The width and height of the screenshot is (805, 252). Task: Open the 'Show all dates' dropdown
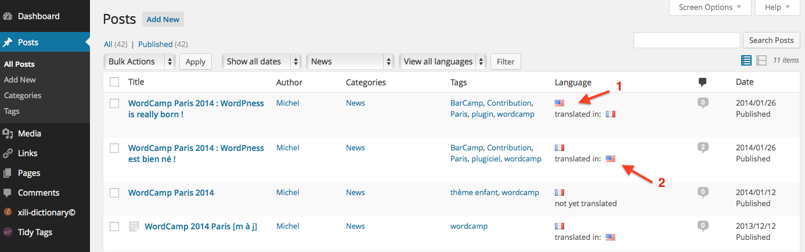(x=262, y=62)
